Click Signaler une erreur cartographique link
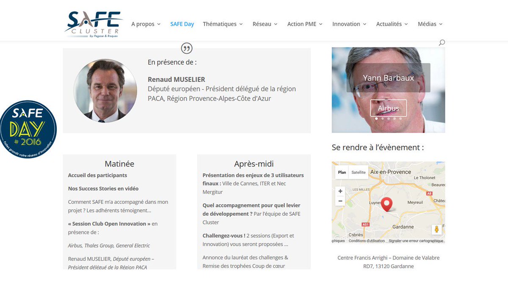 tap(416, 241)
